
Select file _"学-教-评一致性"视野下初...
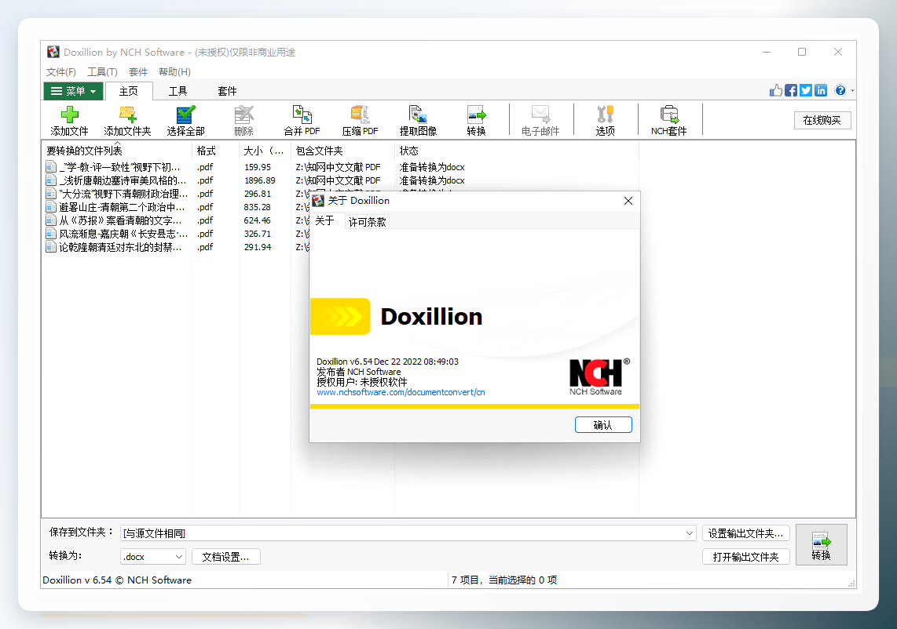coord(119,167)
